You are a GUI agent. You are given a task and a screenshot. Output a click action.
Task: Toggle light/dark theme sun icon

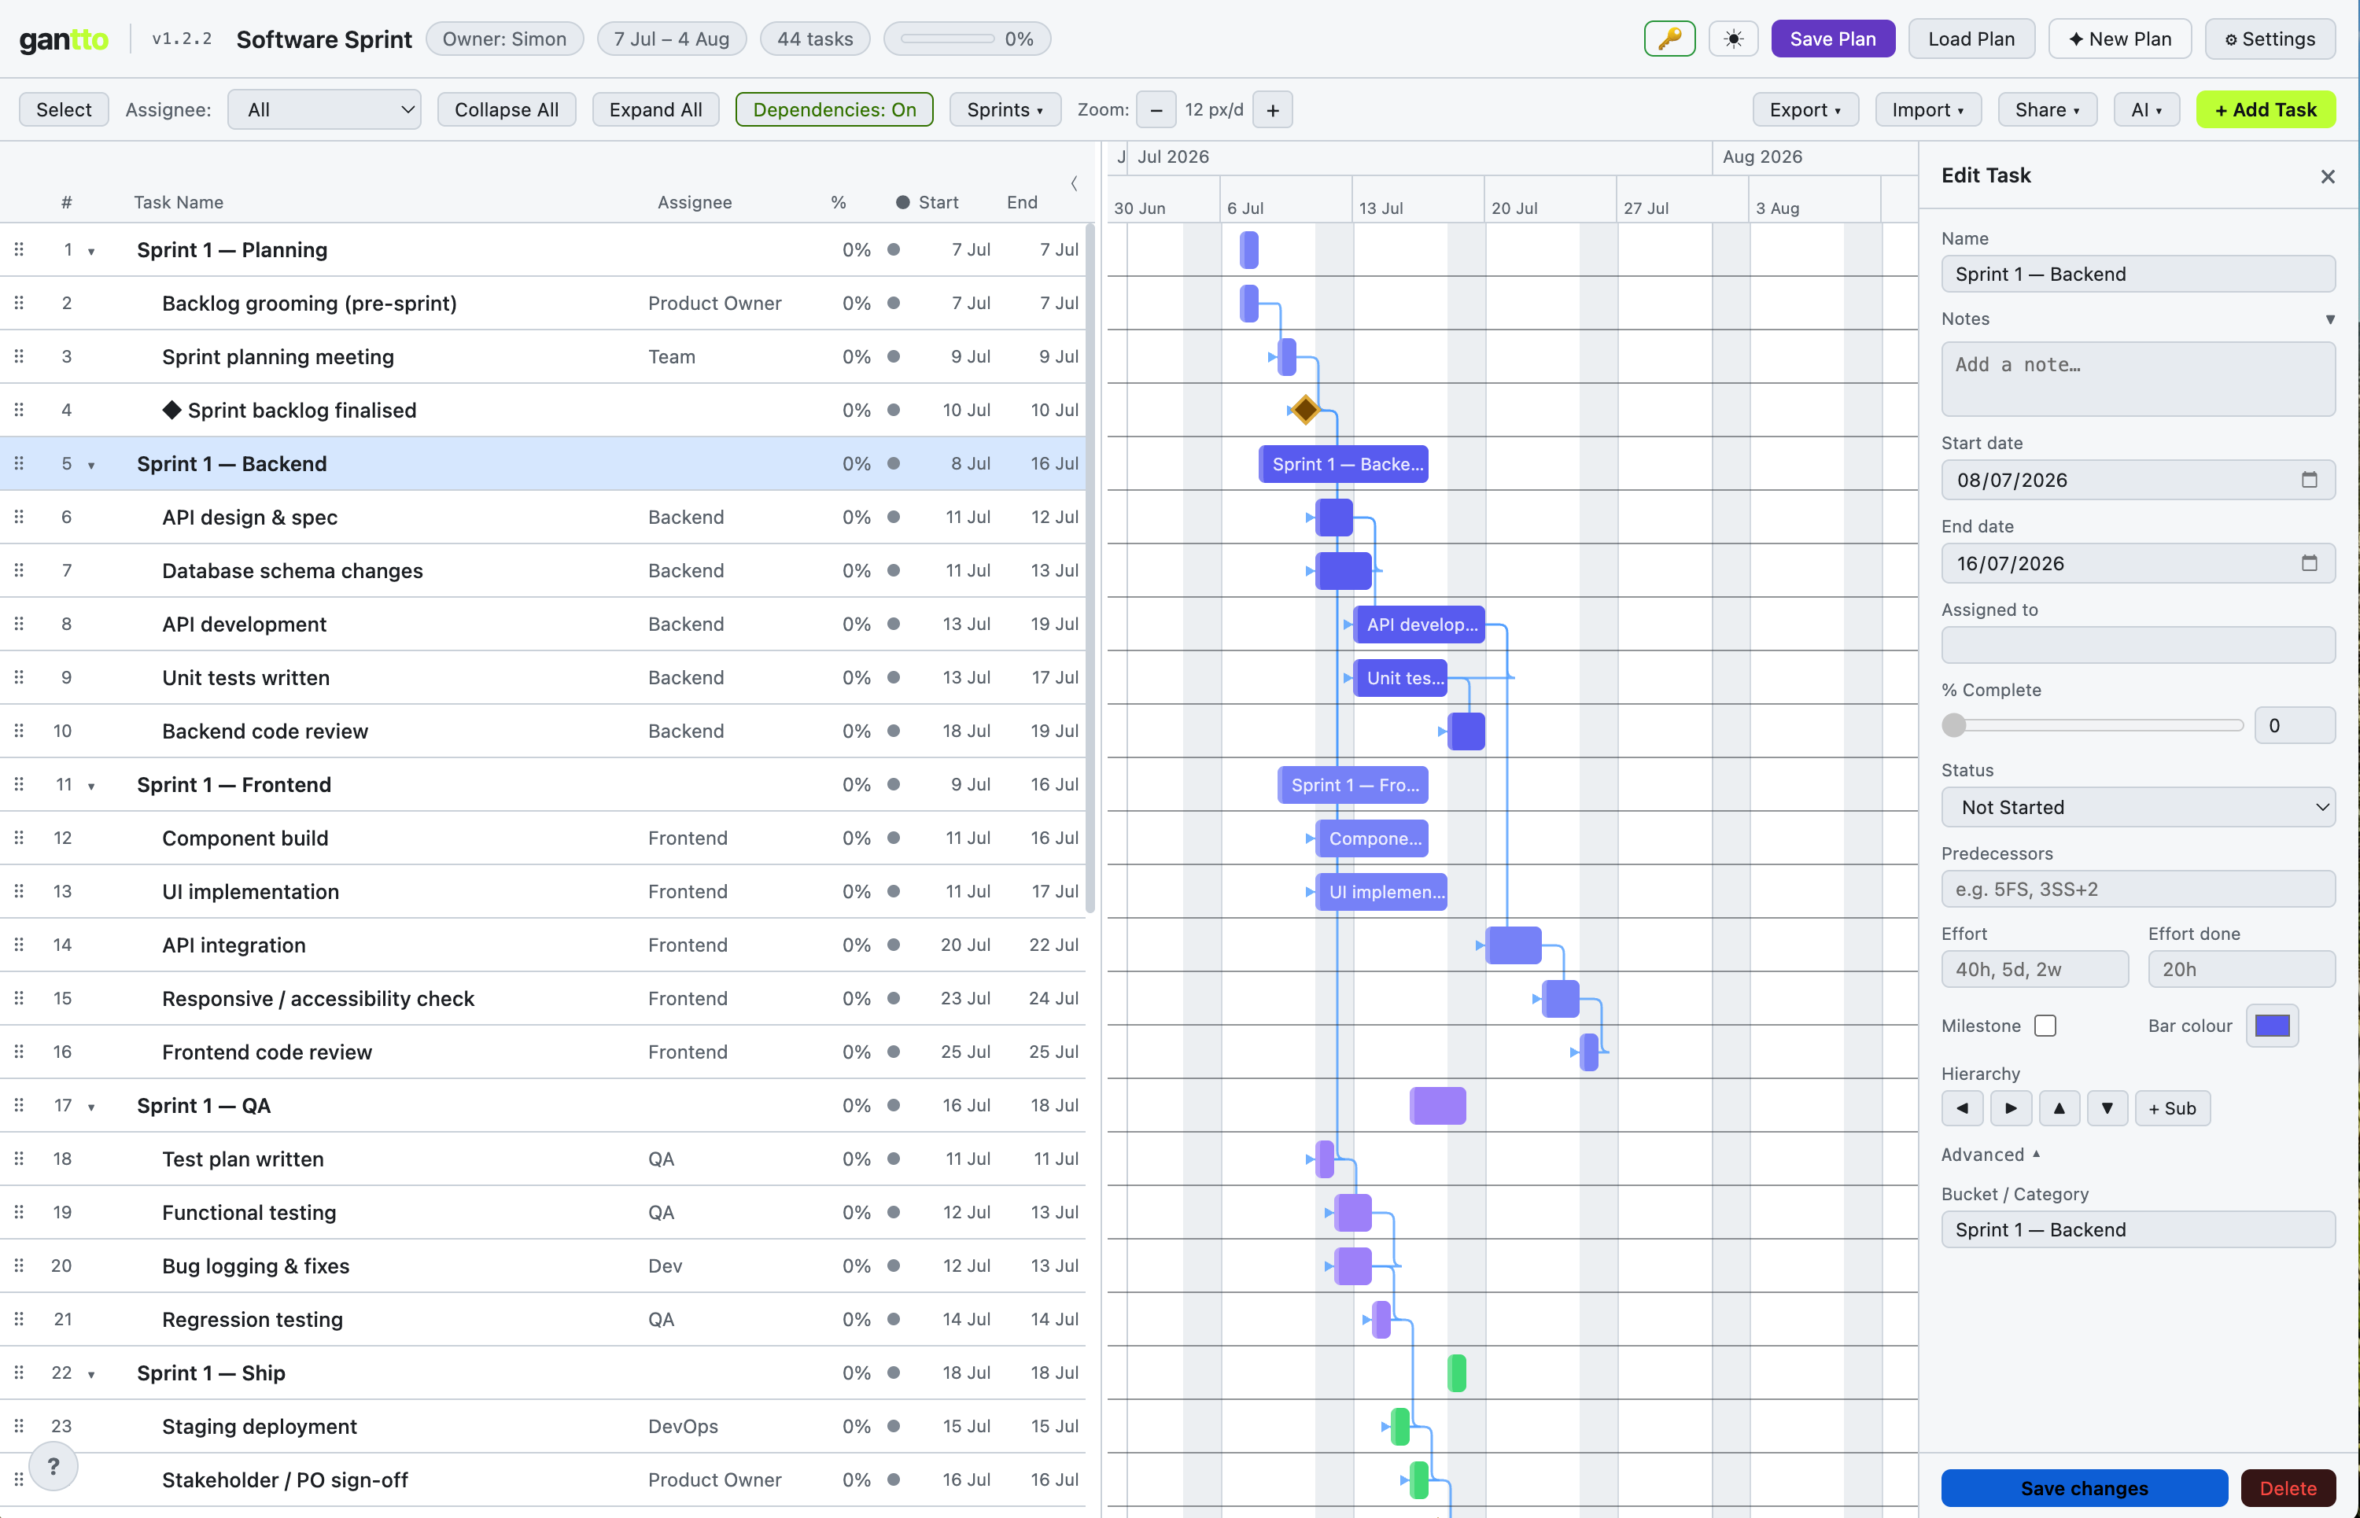pos(1733,39)
